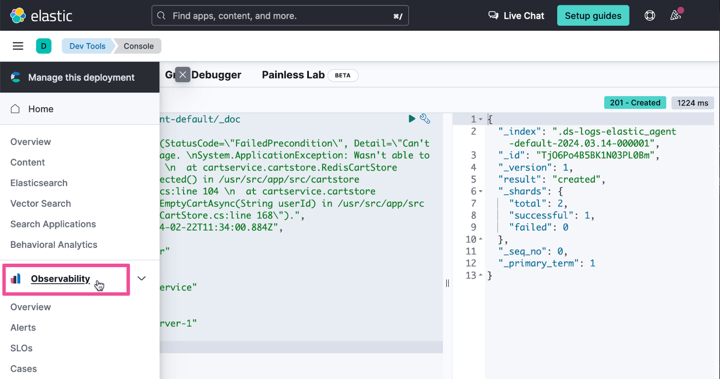Focus the Find apps search field
This screenshot has width=720, height=379.
click(280, 16)
